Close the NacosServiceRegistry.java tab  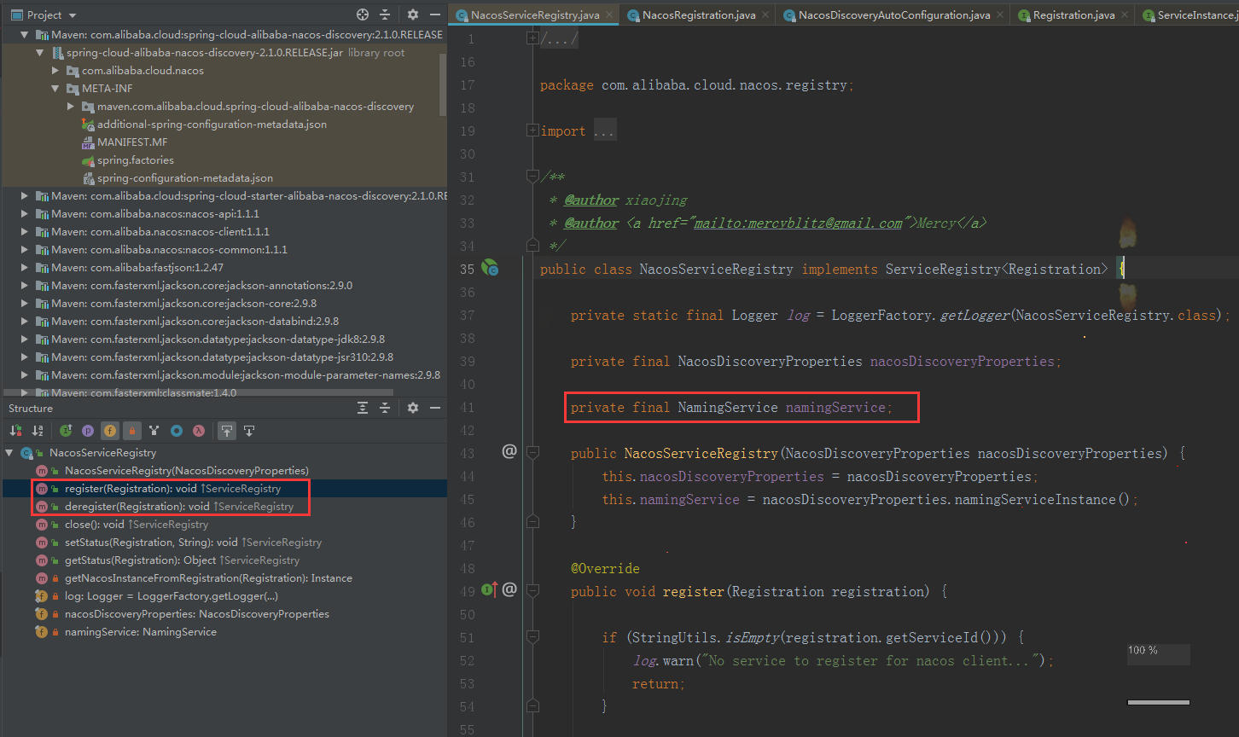click(609, 15)
